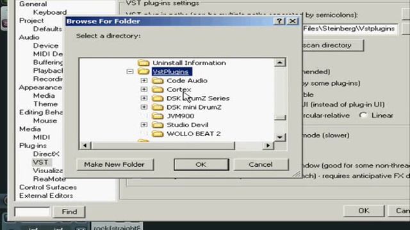Click the horizontal scroll left arrow
The image size is (410, 230).
pos(85,146)
